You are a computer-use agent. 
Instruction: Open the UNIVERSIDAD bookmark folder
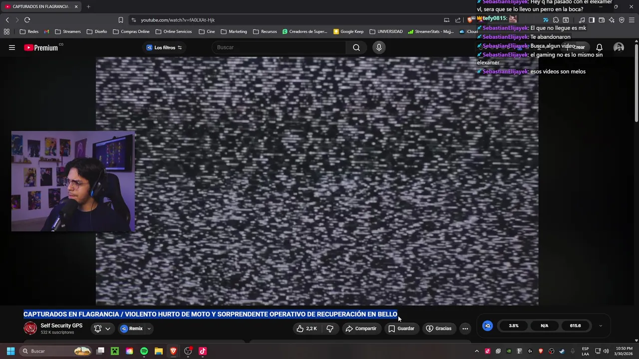pyautogui.click(x=386, y=31)
